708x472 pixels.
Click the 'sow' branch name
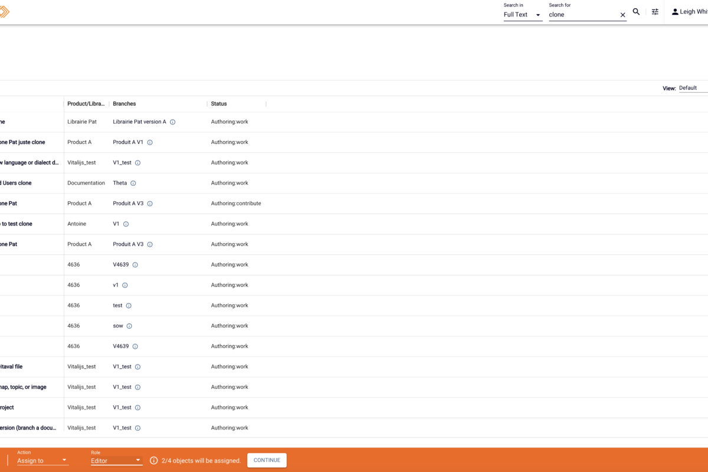(x=118, y=326)
